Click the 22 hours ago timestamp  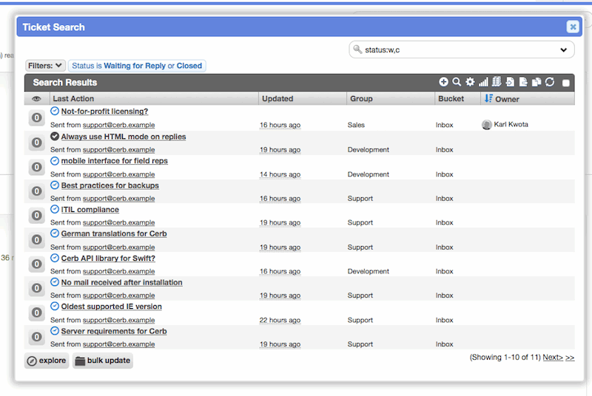pyautogui.click(x=280, y=320)
